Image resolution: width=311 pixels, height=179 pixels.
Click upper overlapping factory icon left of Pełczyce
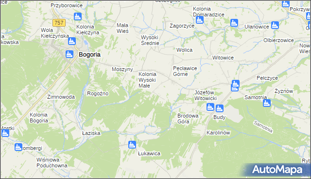point(235,84)
